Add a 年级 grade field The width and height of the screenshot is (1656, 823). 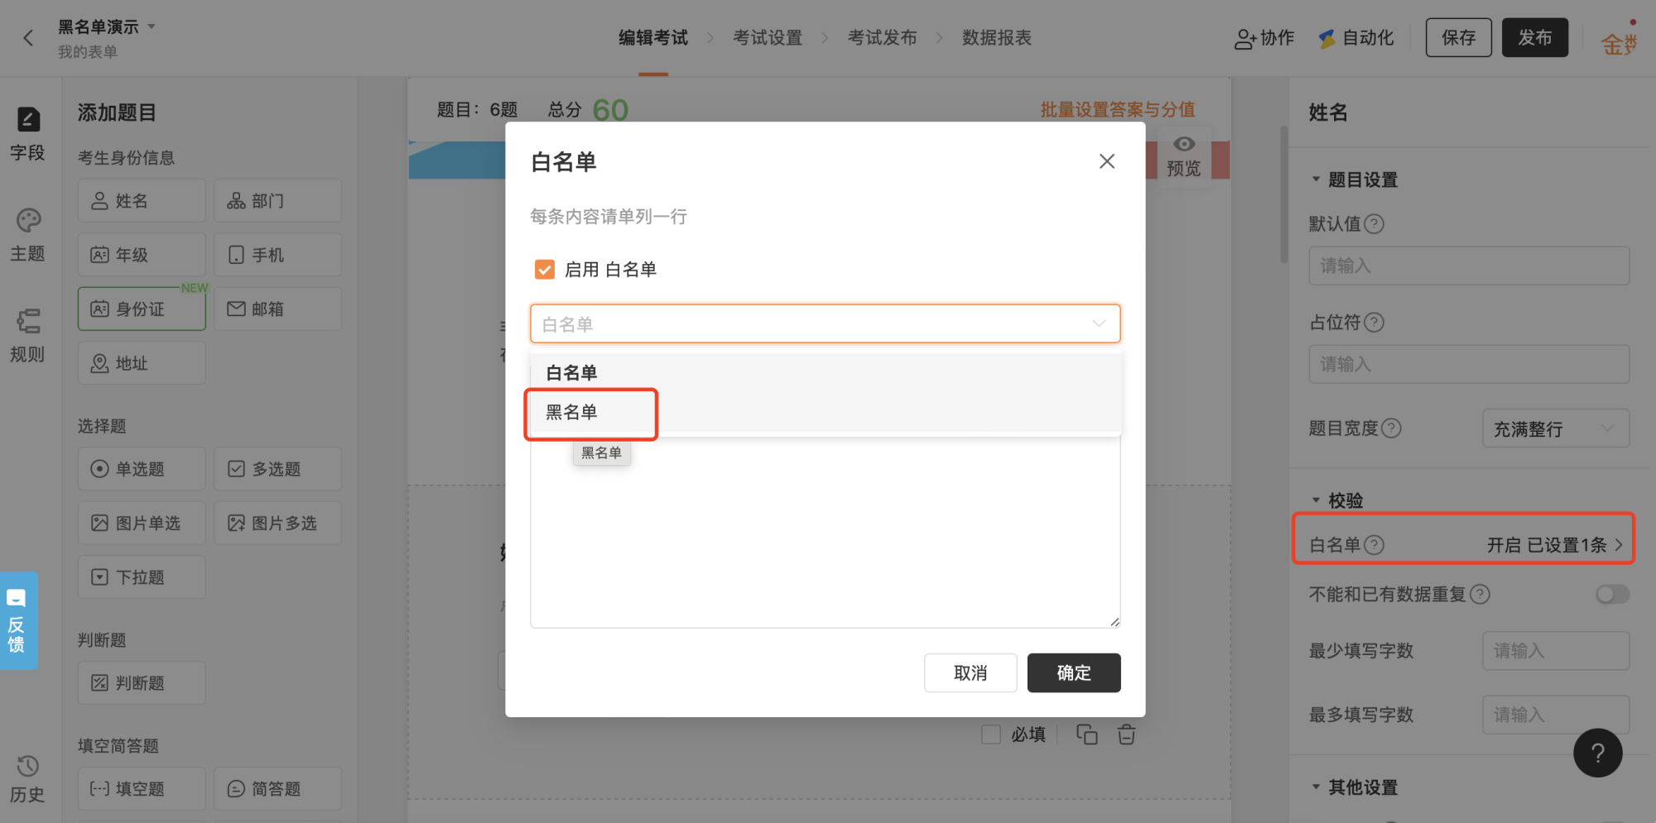coord(142,255)
